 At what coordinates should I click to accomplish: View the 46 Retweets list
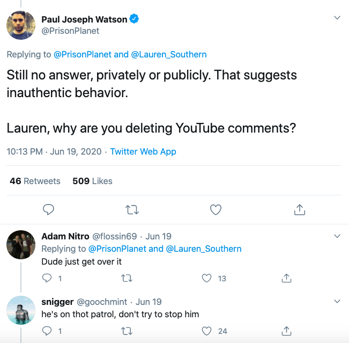pos(35,181)
